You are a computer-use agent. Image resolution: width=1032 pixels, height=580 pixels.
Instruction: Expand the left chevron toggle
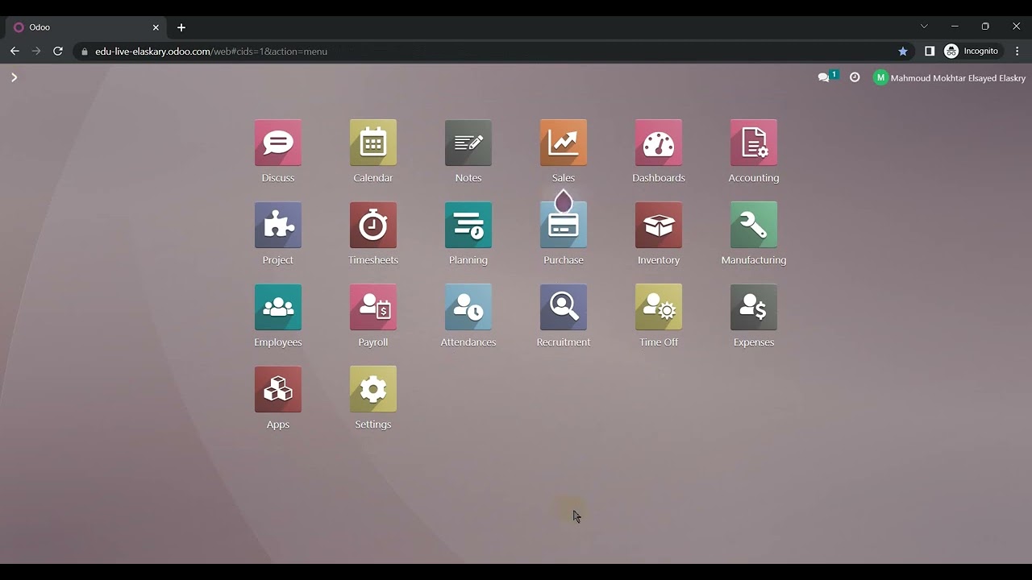pos(14,77)
